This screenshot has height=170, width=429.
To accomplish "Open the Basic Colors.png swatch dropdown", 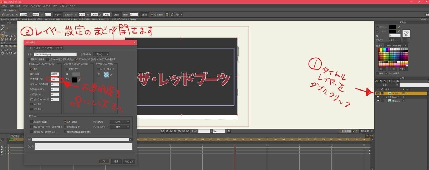I will click(x=396, y=45).
